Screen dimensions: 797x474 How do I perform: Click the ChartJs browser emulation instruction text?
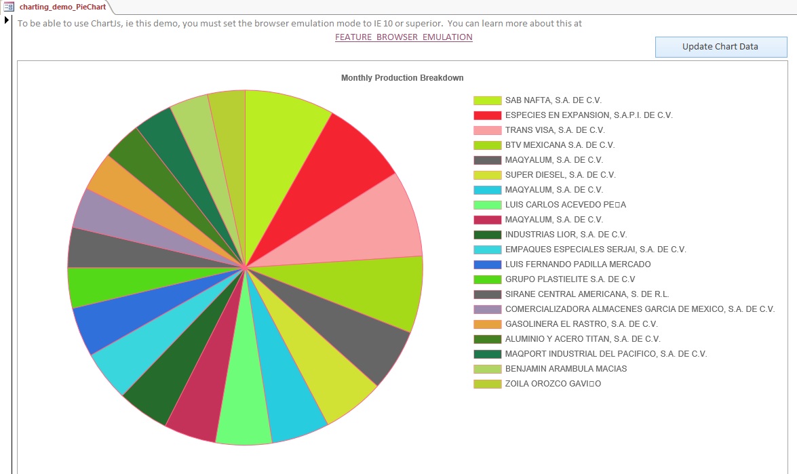pyautogui.click(x=299, y=23)
